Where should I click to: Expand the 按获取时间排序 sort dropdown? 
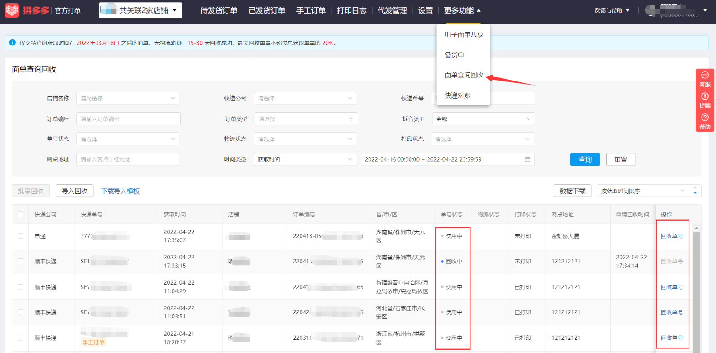[x=643, y=191]
